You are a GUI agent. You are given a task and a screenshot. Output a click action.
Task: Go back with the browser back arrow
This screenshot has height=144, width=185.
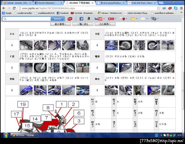tap(4, 8)
